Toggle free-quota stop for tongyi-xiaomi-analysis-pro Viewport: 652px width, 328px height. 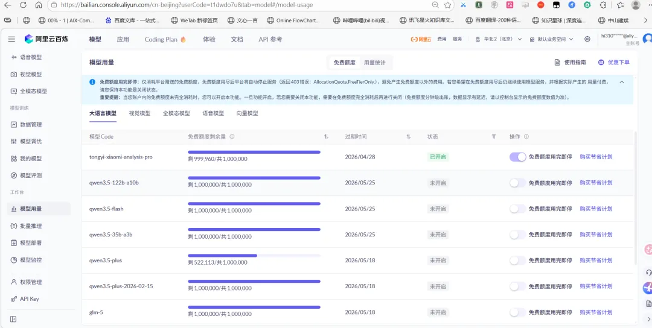[x=518, y=157]
